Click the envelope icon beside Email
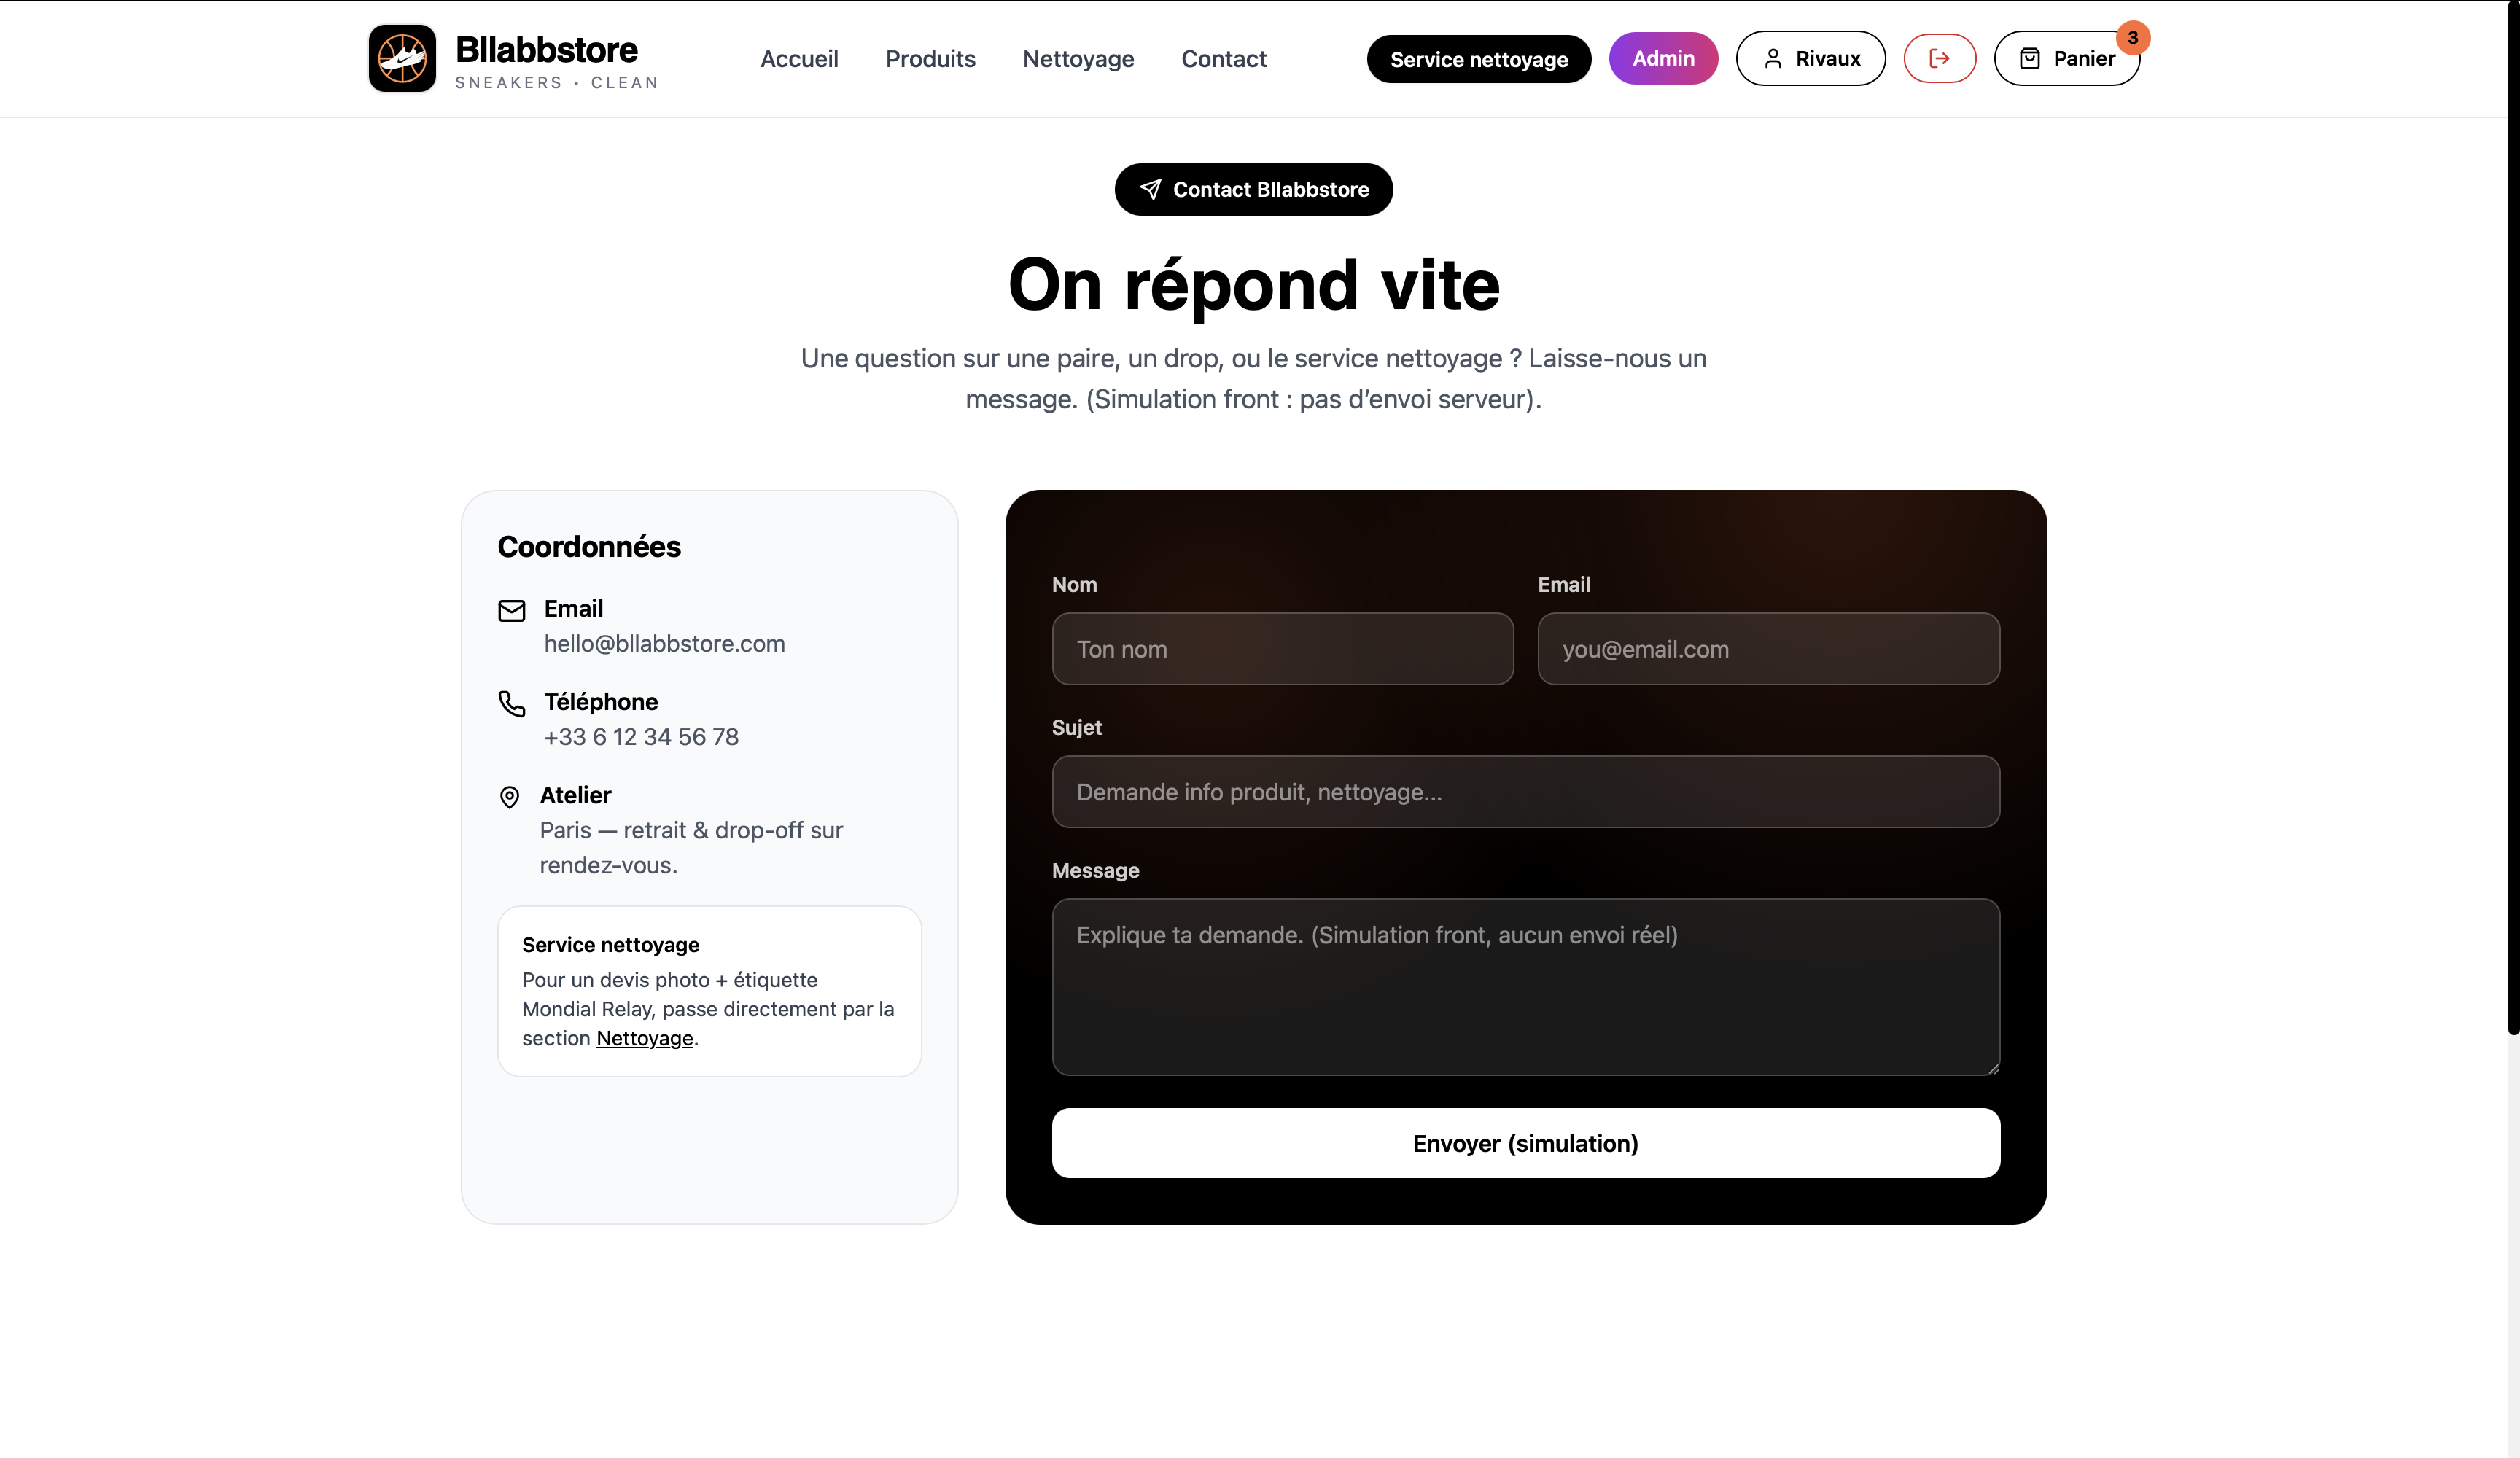 click(x=511, y=611)
